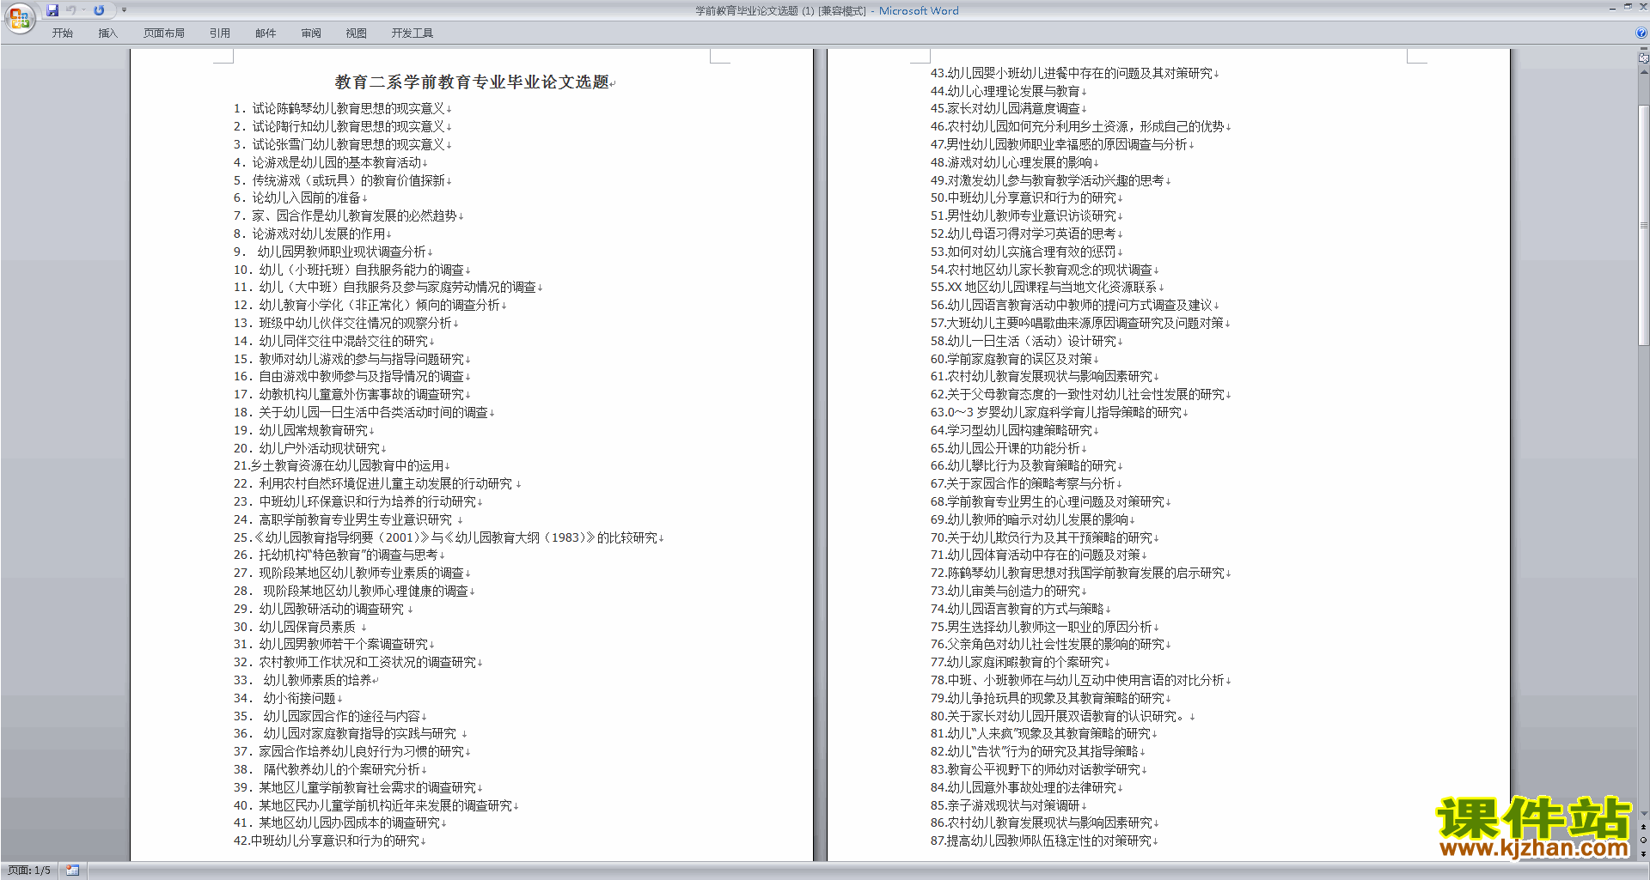This screenshot has height=880, width=1650.
Task: Click topic 87 提高幼儿园教师队伍稳定性的对策研究
Action: pyautogui.click(x=1042, y=841)
